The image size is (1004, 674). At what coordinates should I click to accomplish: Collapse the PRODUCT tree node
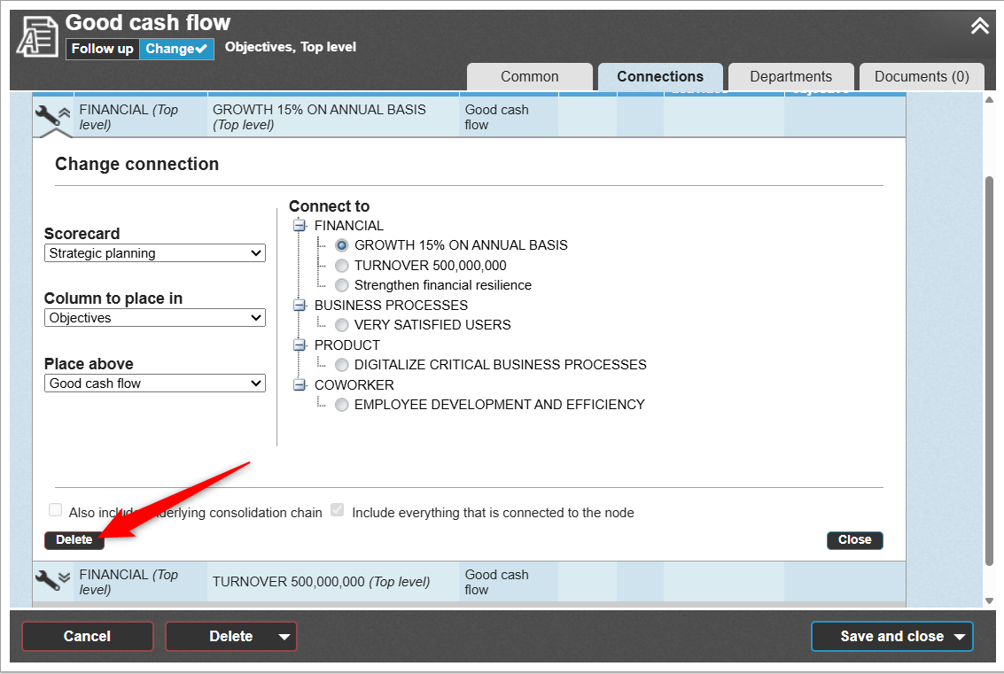coord(299,345)
